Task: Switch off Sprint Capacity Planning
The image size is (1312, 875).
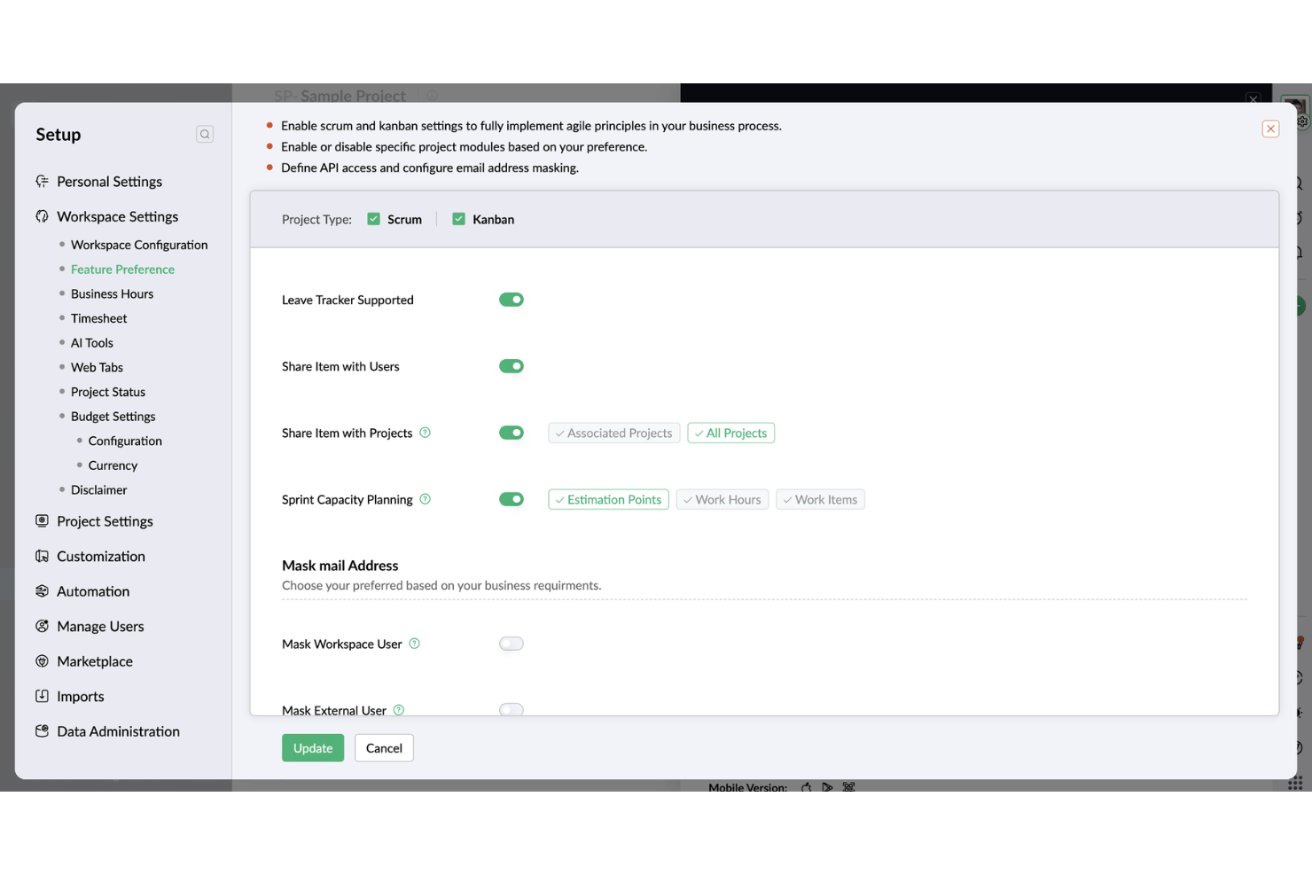Action: [x=512, y=499]
